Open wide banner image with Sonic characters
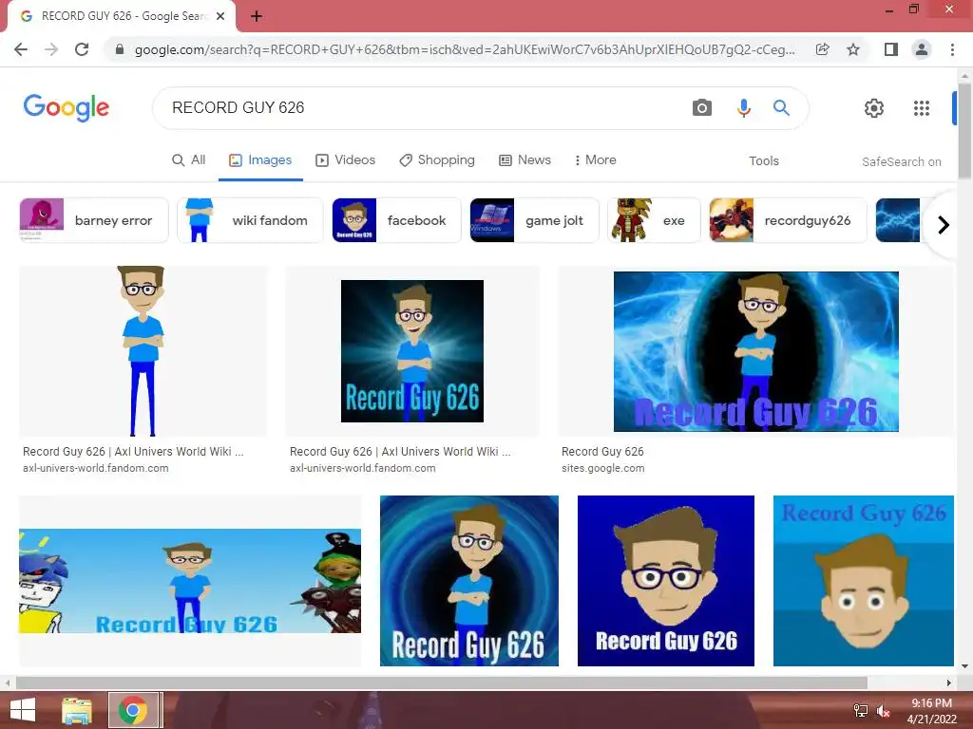 [x=190, y=581]
